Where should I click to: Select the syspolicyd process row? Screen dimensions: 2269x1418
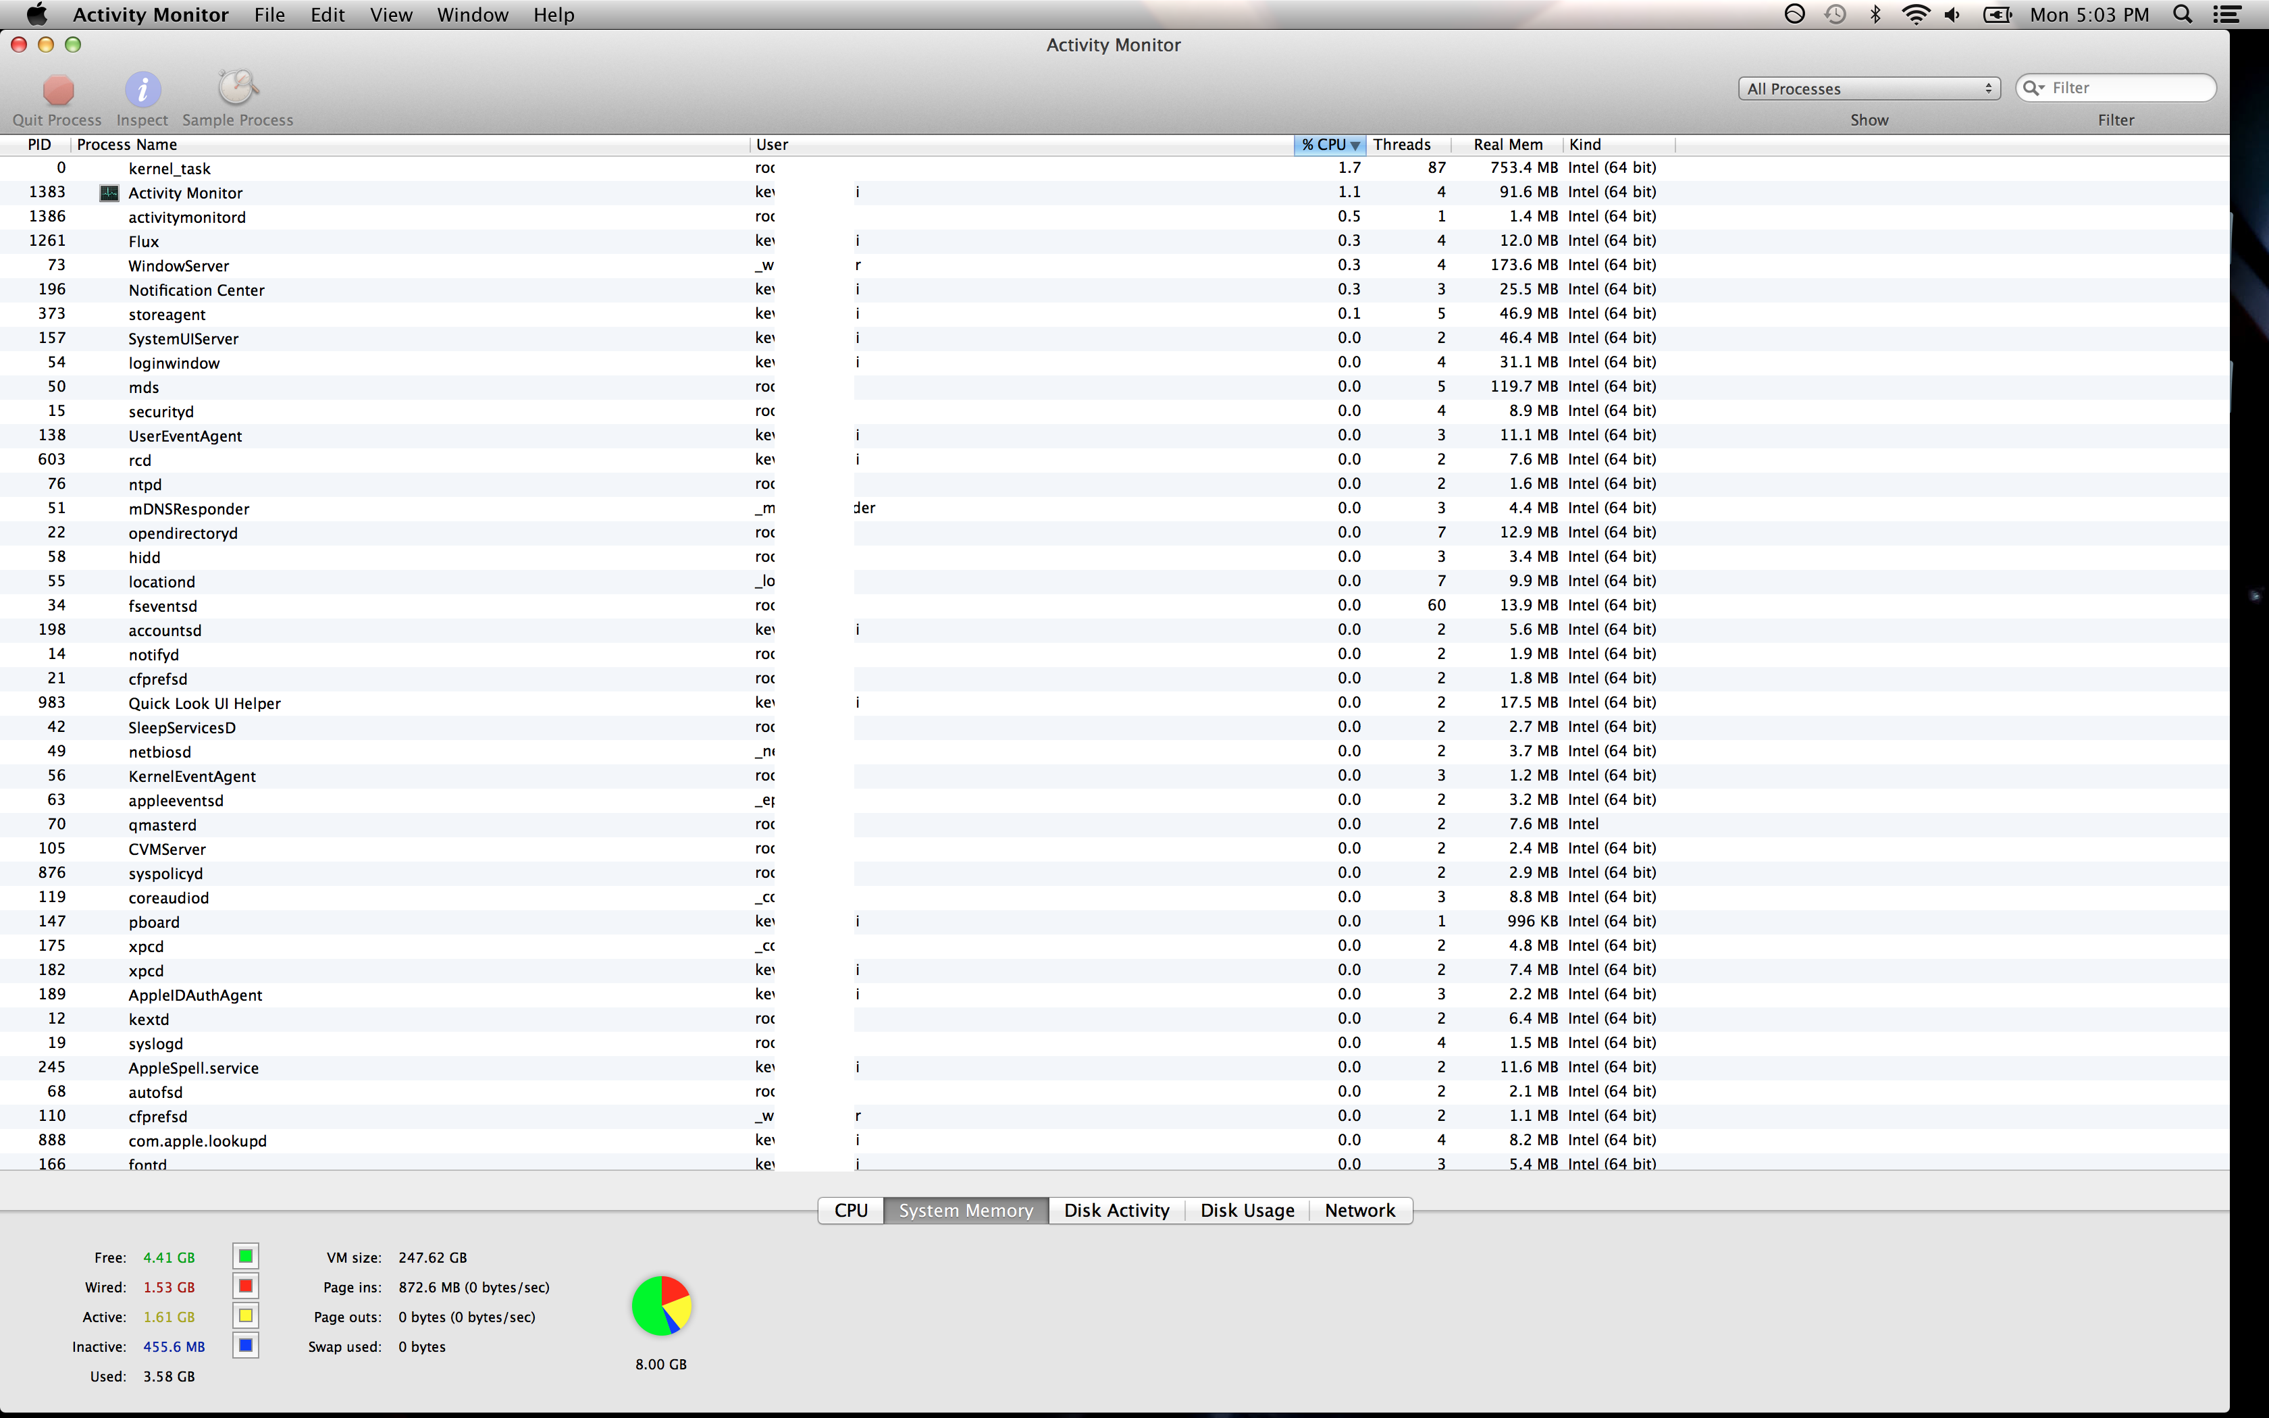(x=1114, y=873)
